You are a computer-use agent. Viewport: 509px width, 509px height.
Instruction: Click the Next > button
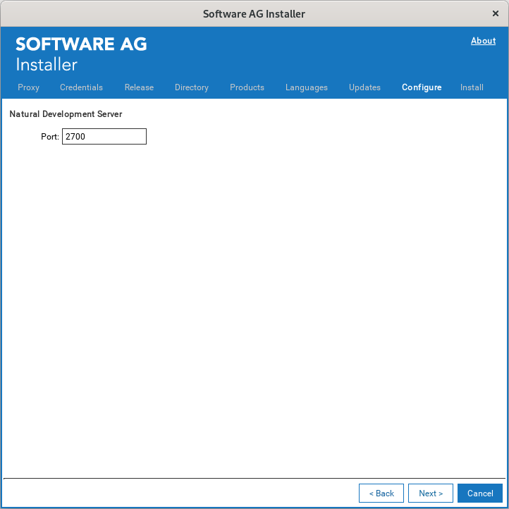pyautogui.click(x=431, y=493)
